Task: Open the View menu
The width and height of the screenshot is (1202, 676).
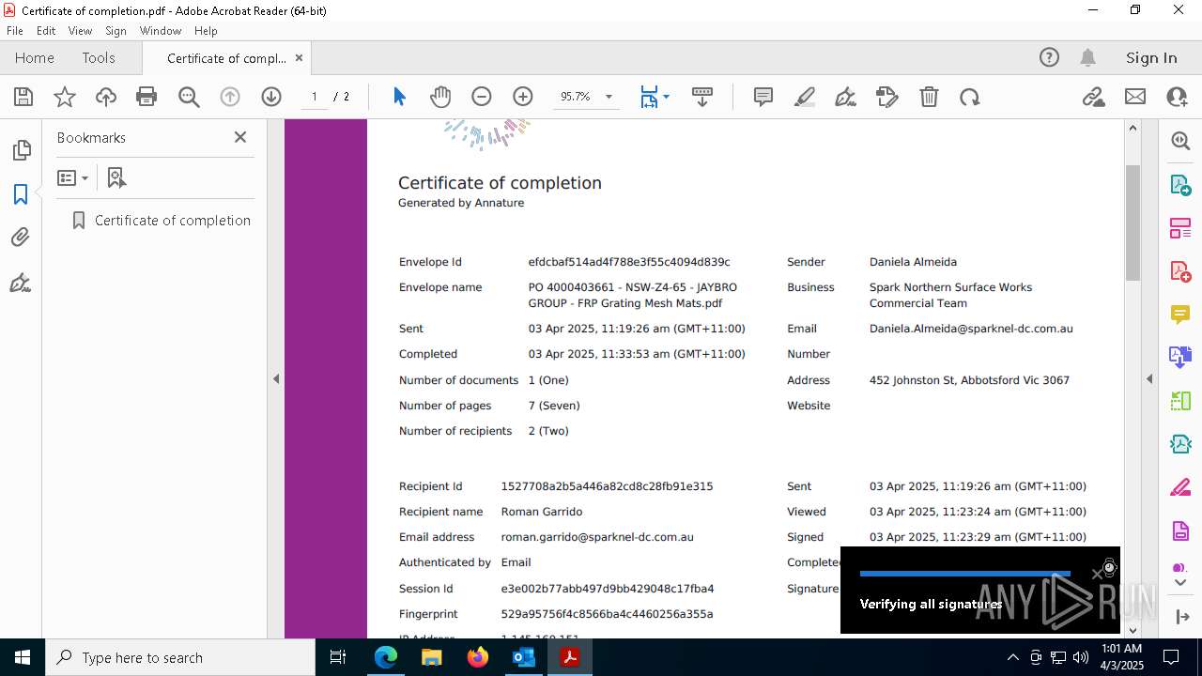Action: click(80, 31)
